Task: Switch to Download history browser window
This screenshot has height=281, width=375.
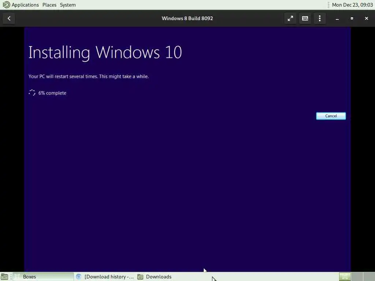Action: [105, 277]
